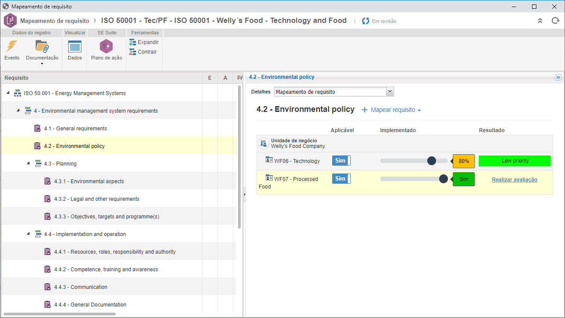The height and width of the screenshot is (318, 565).
Task: Click the Visualizar group label
Action: [75, 33]
